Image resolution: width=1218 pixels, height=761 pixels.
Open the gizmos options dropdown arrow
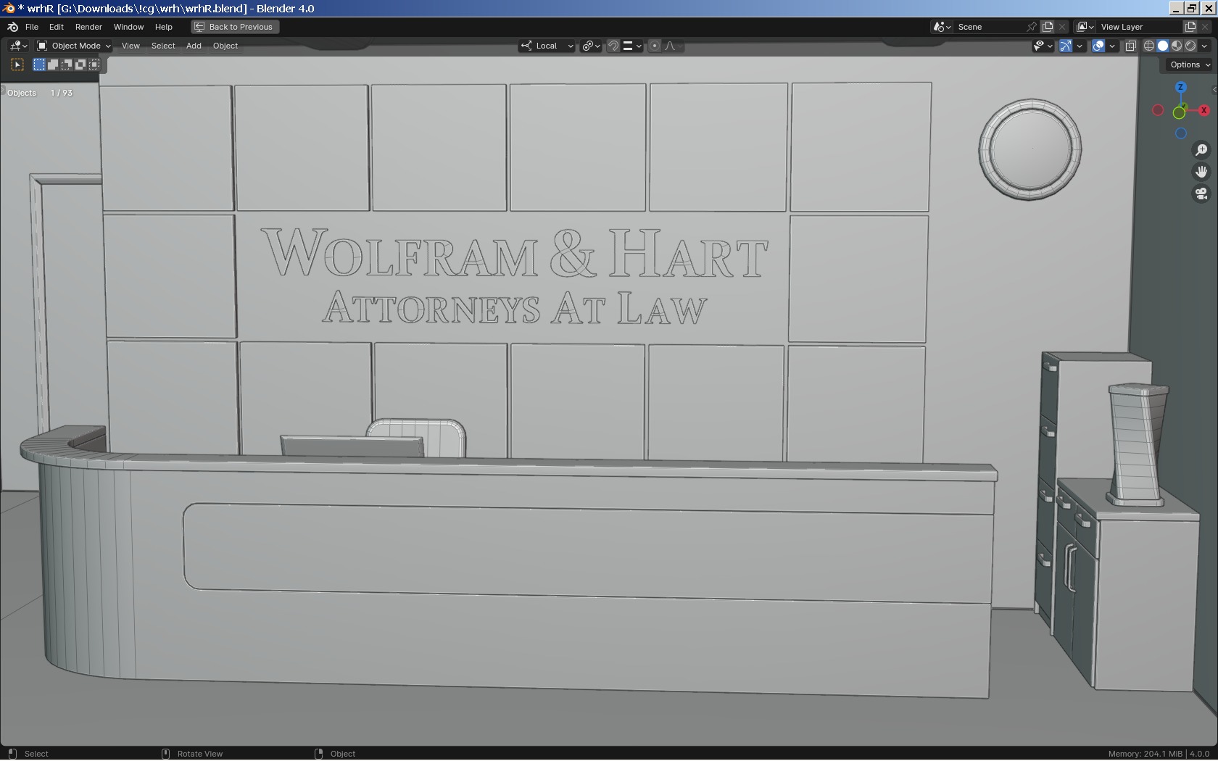pos(1080,46)
